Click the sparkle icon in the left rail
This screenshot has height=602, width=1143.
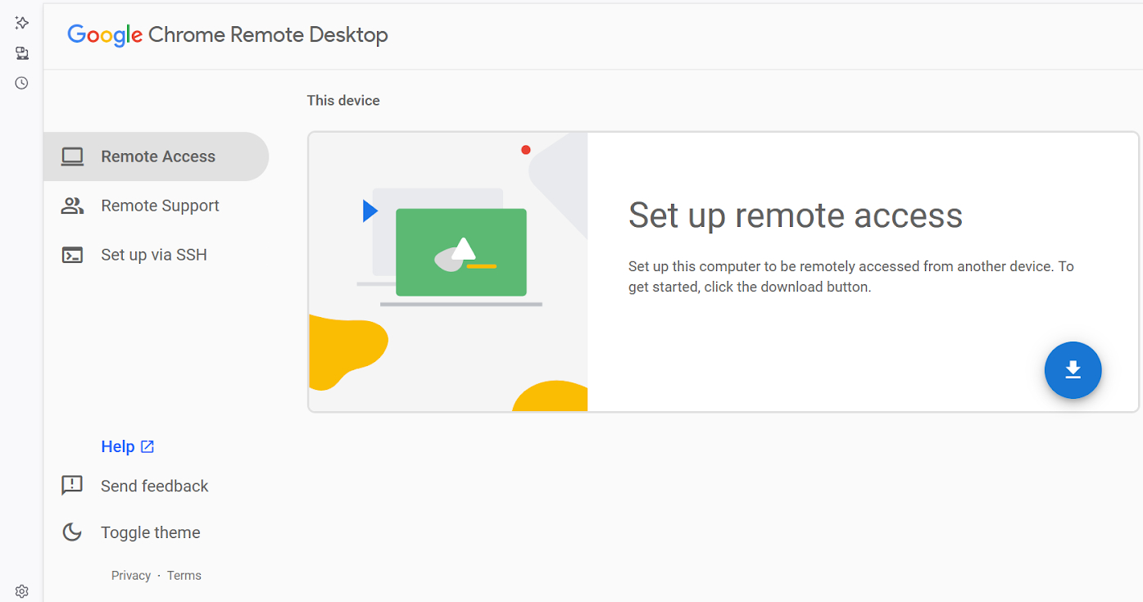click(x=21, y=23)
